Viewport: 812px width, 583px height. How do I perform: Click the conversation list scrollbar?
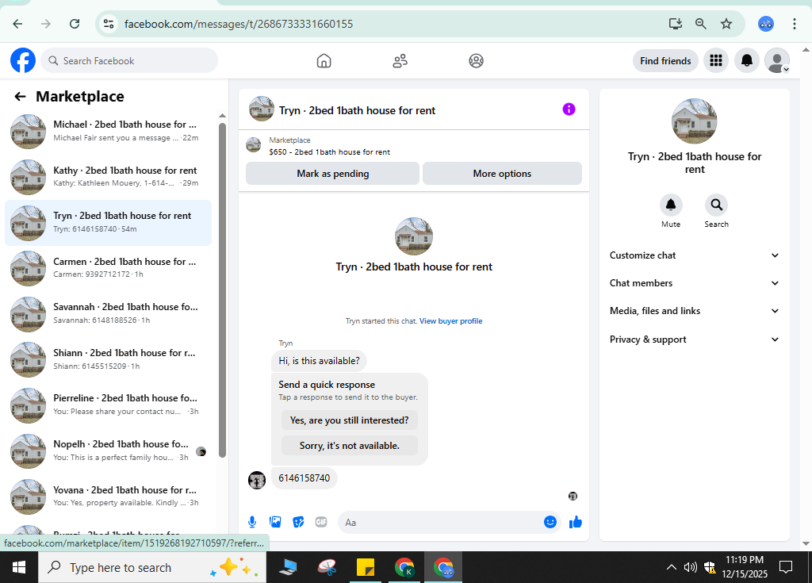[x=222, y=290]
